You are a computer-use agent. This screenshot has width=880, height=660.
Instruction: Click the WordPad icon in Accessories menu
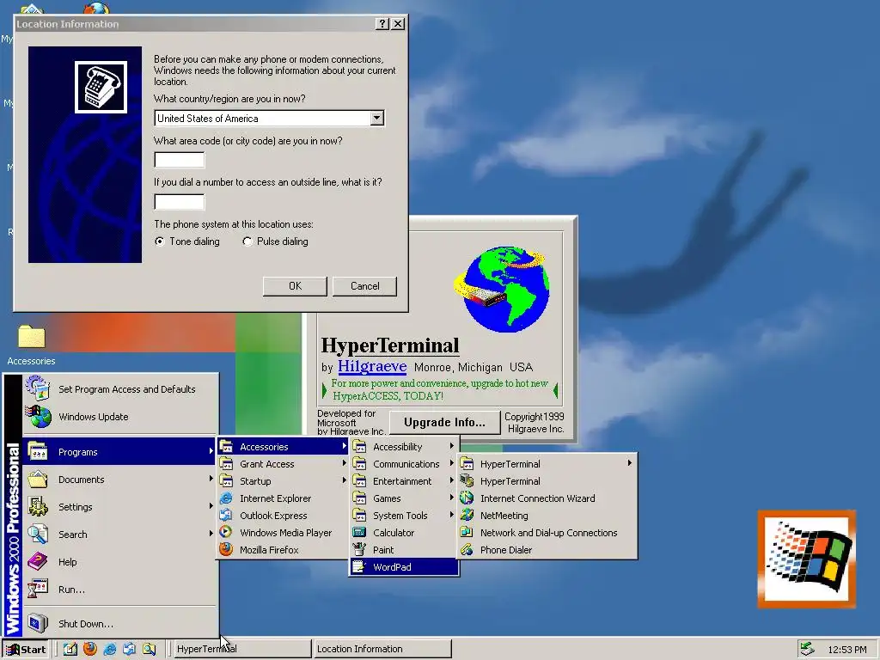(x=359, y=567)
